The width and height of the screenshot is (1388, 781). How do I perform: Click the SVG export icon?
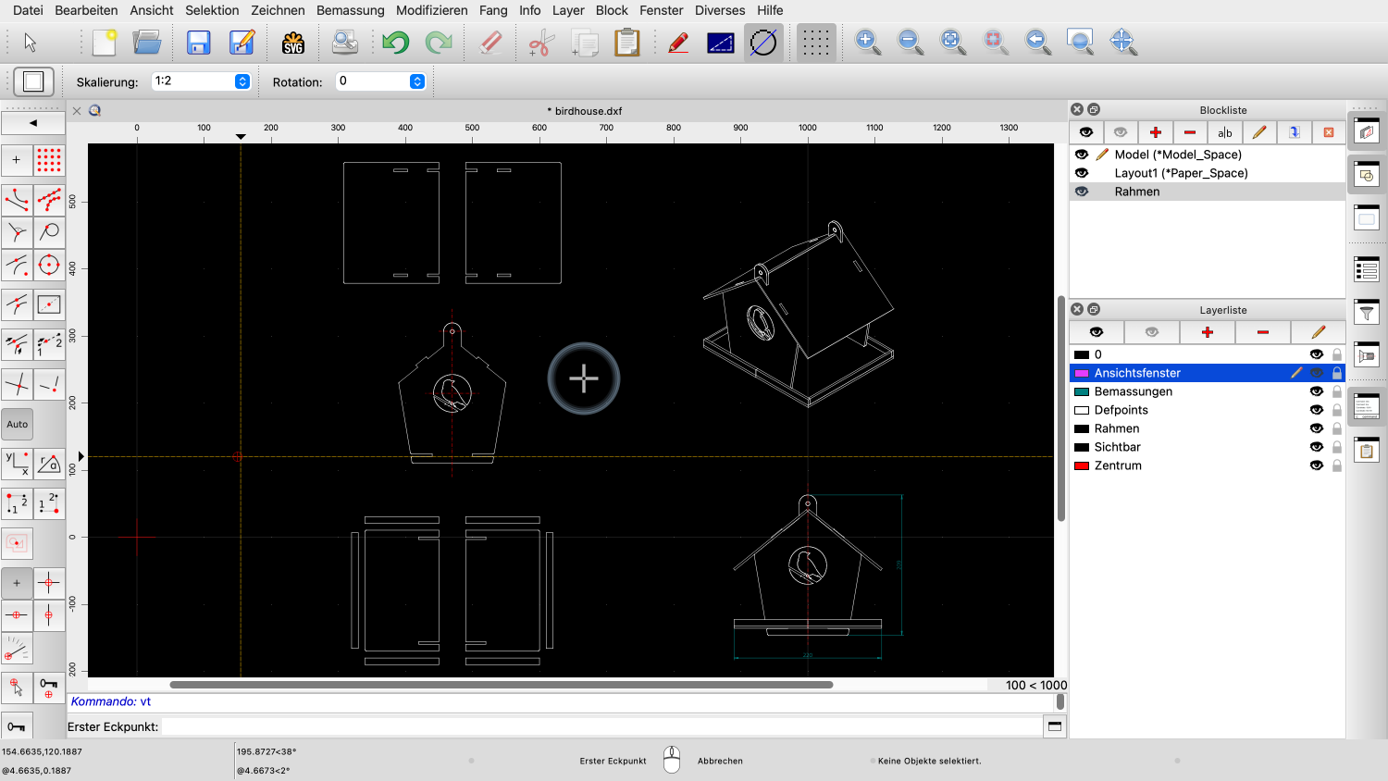click(x=293, y=43)
